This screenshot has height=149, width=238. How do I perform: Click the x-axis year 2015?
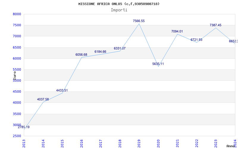click(62, 143)
